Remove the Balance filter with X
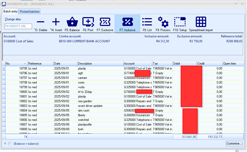The image size is (247, 152). point(5,143)
